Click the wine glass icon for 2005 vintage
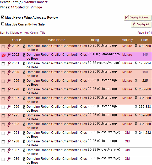 click(x=9, y=46)
